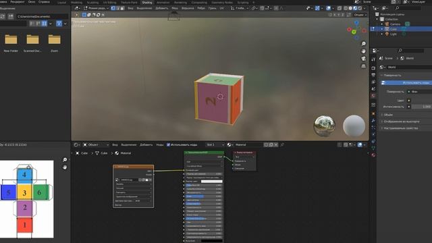Image resolution: width=432 pixels, height=243 pixels.
Task: Open the Object properties tab icon
Action: click(373, 113)
